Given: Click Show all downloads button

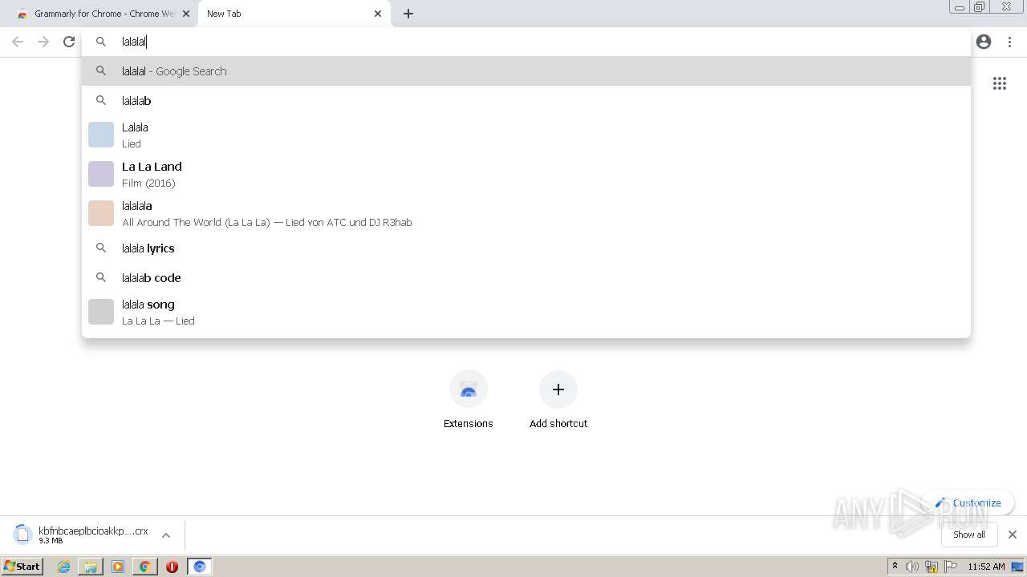Looking at the screenshot, I should pos(969,535).
